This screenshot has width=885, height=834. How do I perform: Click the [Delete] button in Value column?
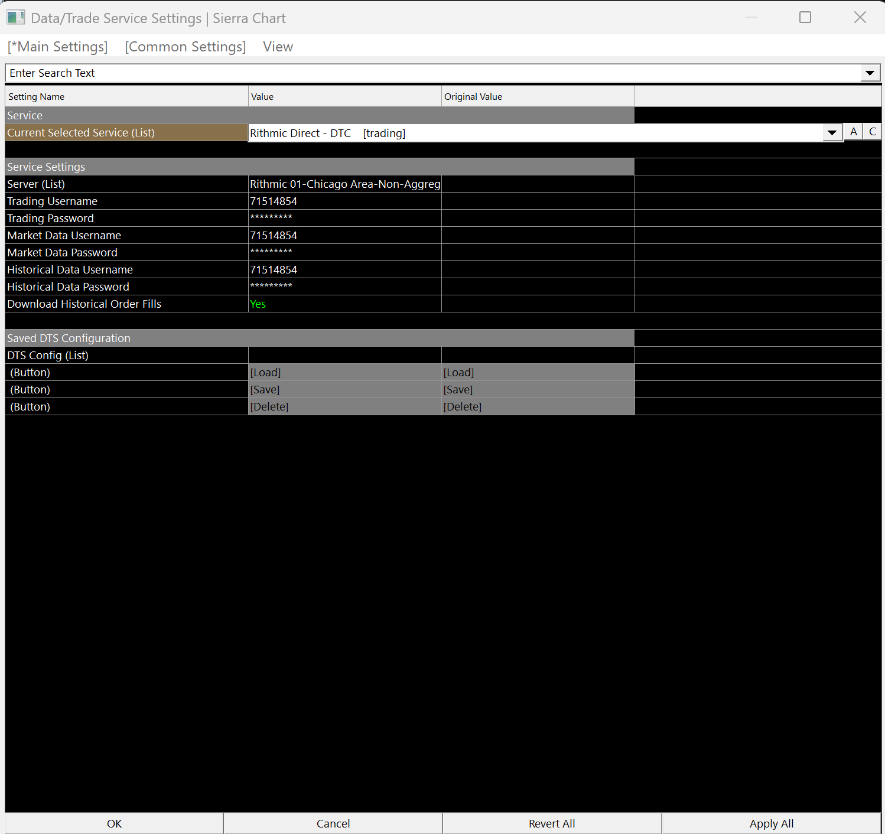click(x=345, y=407)
